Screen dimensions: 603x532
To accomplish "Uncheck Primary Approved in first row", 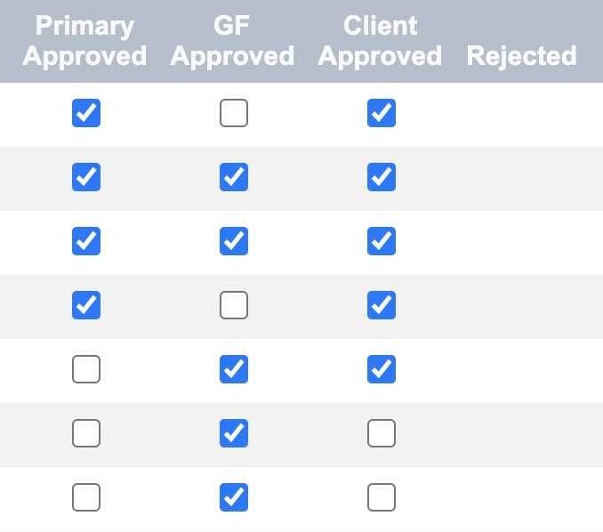I will coord(86,113).
